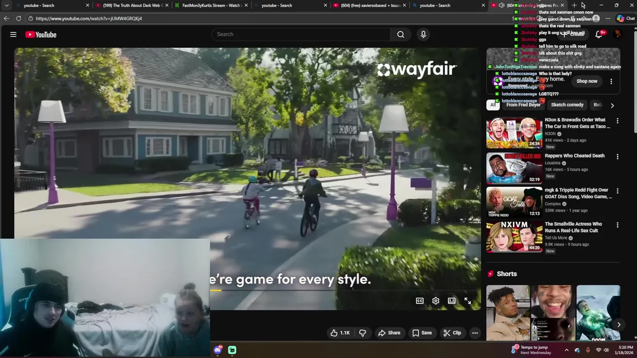The width and height of the screenshot is (637, 358).
Task: Open options menu on the Wayfair ad
Action: coord(611,81)
